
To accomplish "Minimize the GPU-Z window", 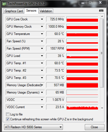I will (x=83, y=3).
